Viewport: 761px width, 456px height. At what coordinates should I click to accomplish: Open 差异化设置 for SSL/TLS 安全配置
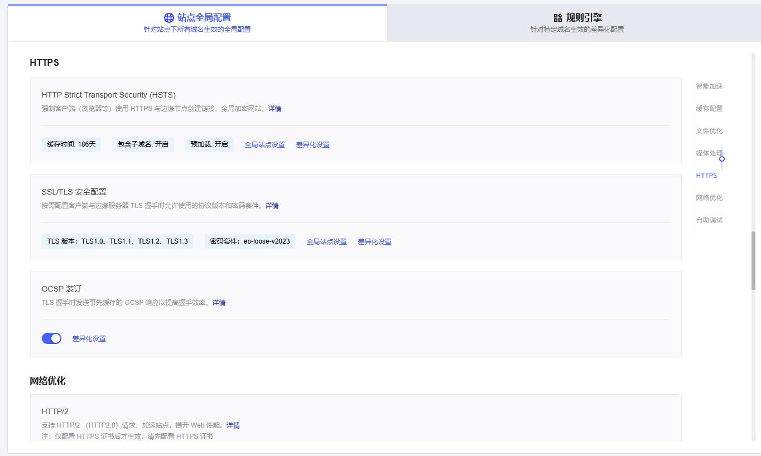click(x=374, y=241)
